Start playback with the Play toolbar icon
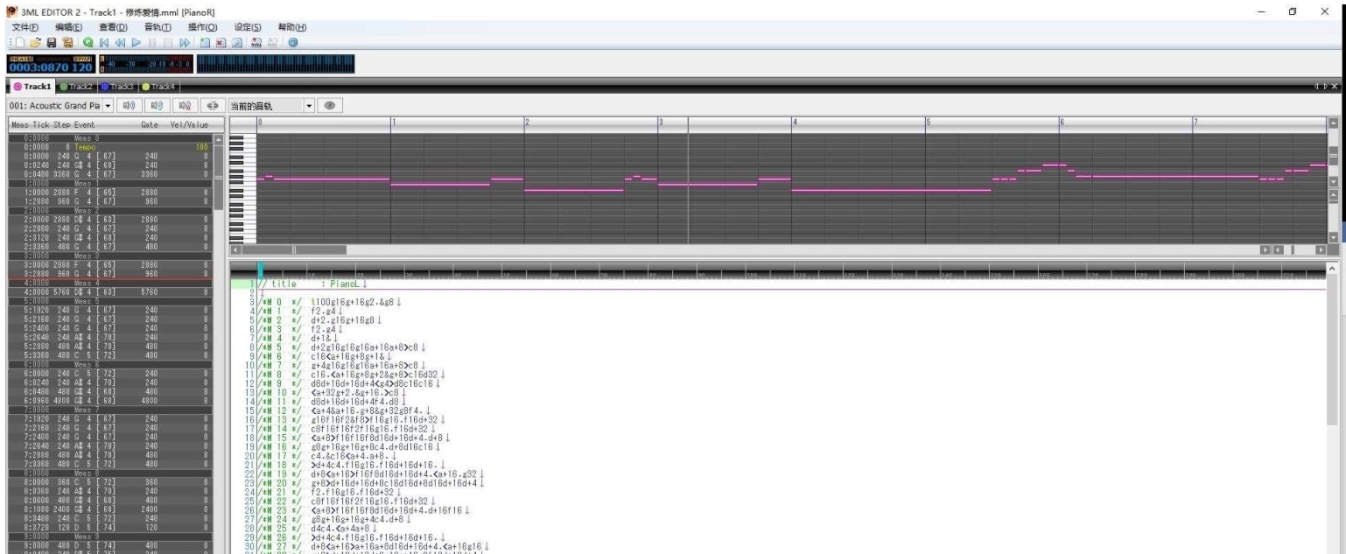Image resolution: width=1346 pixels, height=554 pixels. point(137,42)
